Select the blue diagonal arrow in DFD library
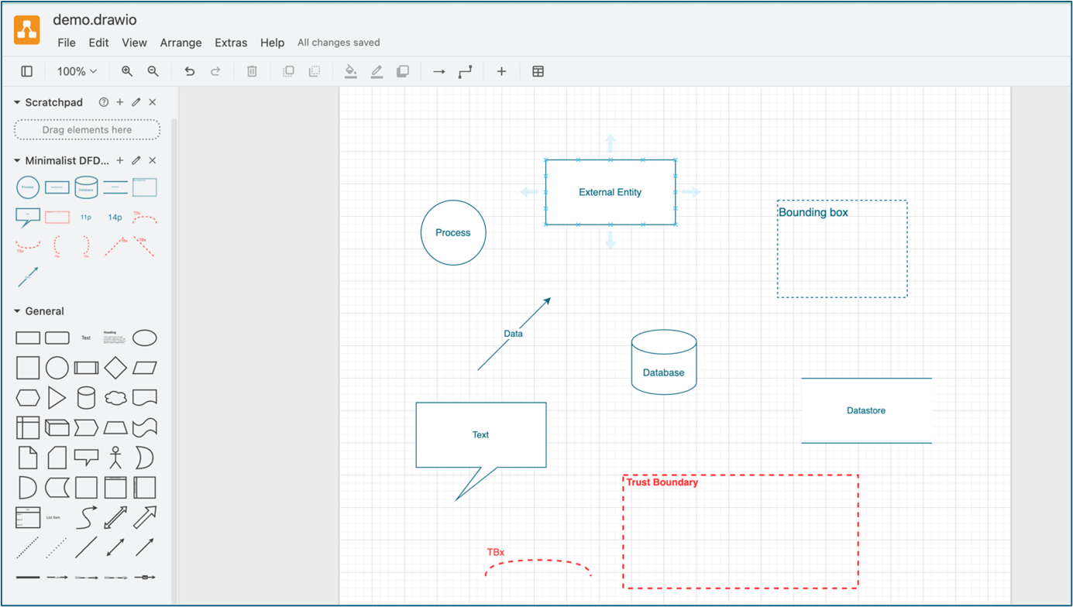The height and width of the screenshot is (607, 1073). [28, 276]
